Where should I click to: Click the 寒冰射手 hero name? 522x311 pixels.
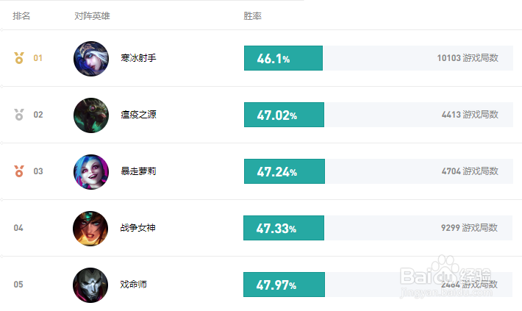click(x=138, y=58)
